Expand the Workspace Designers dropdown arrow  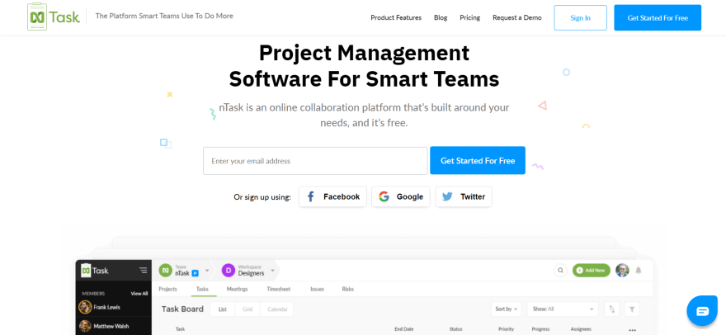click(272, 270)
